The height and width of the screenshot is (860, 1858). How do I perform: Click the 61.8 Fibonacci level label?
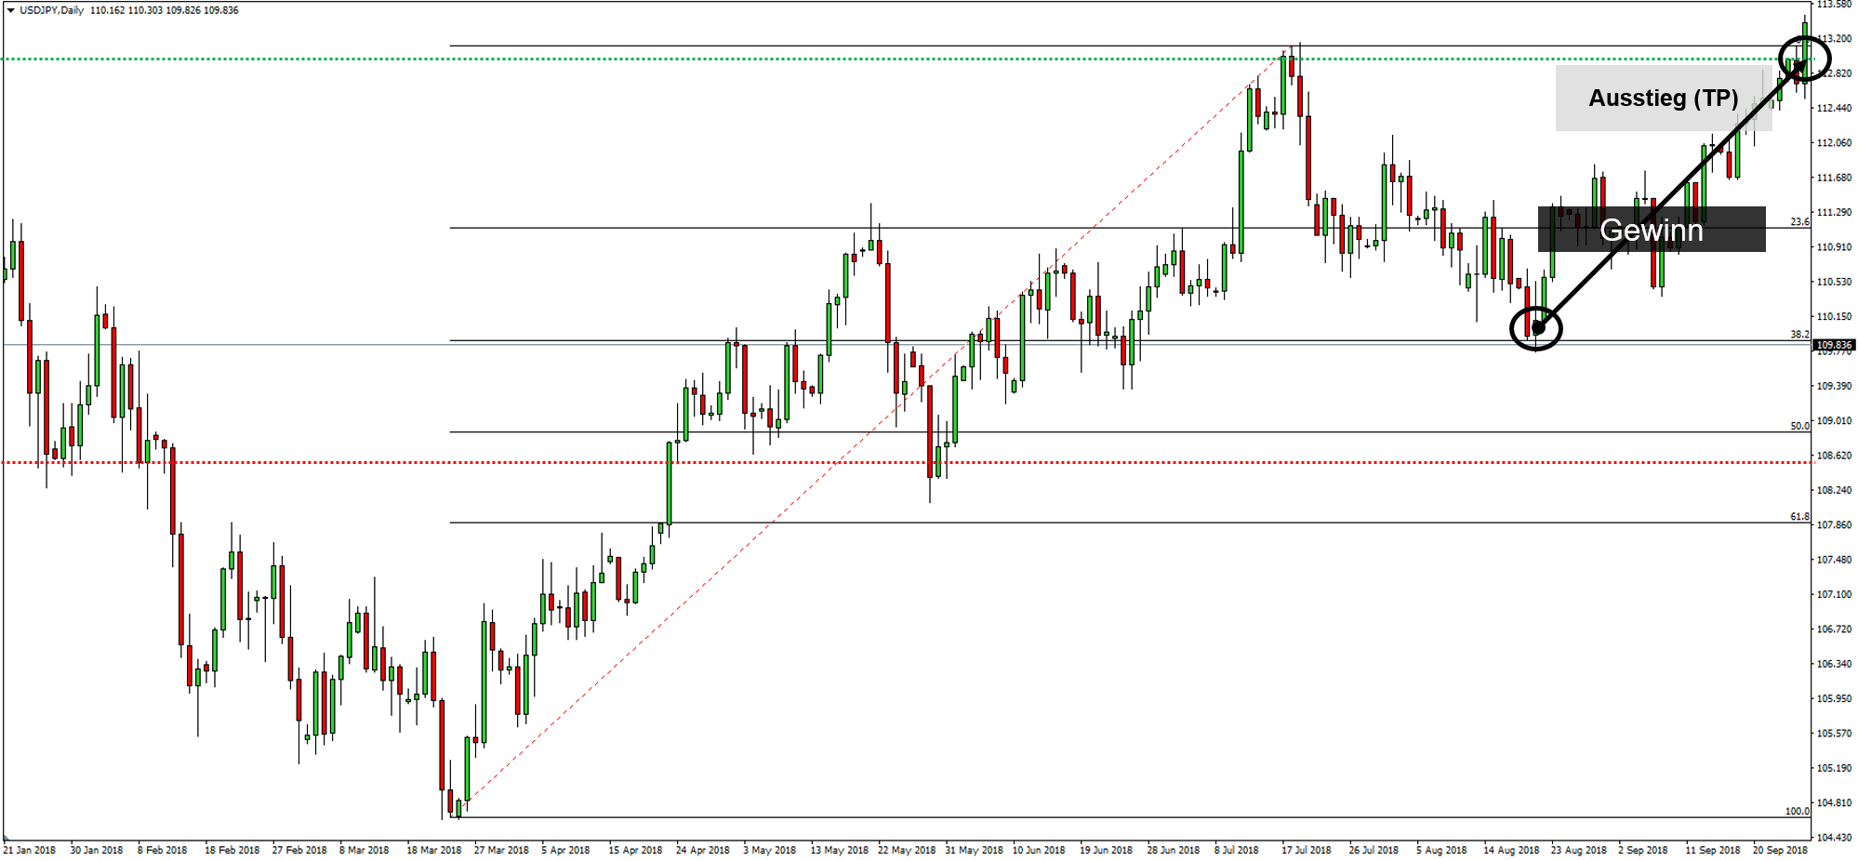(1800, 517)
